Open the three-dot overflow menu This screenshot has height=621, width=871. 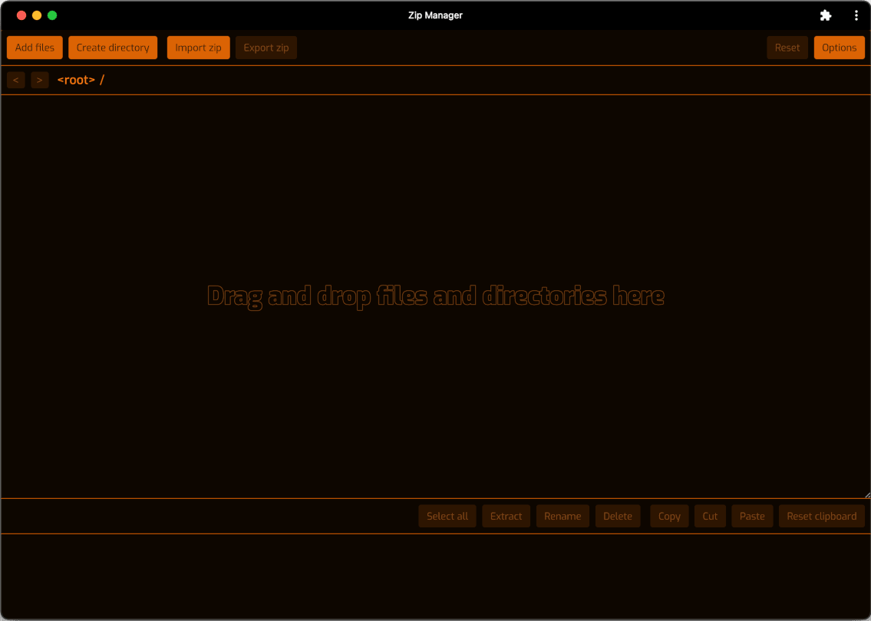click(856, 15)
